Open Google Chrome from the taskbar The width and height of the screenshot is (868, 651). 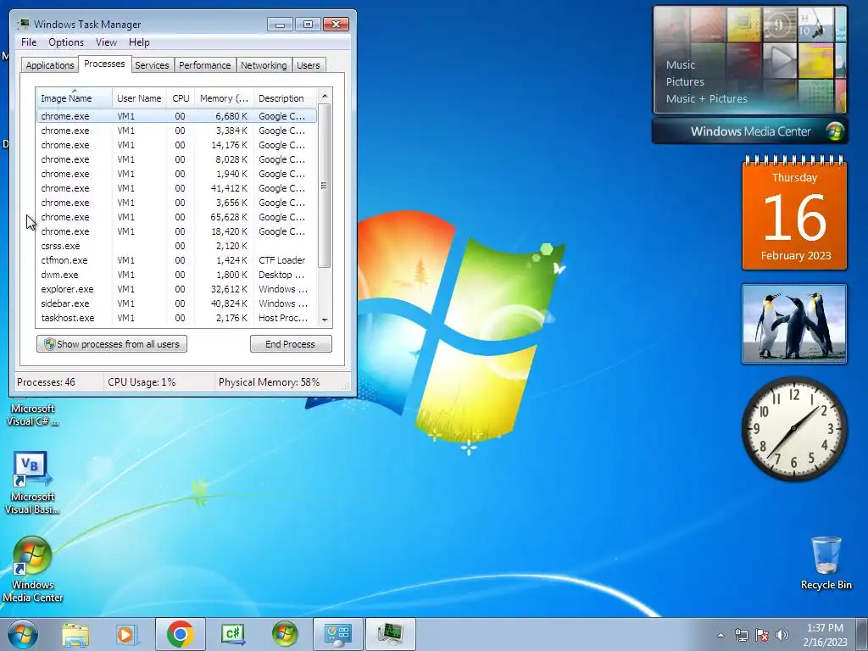click(x=180, y=634)
